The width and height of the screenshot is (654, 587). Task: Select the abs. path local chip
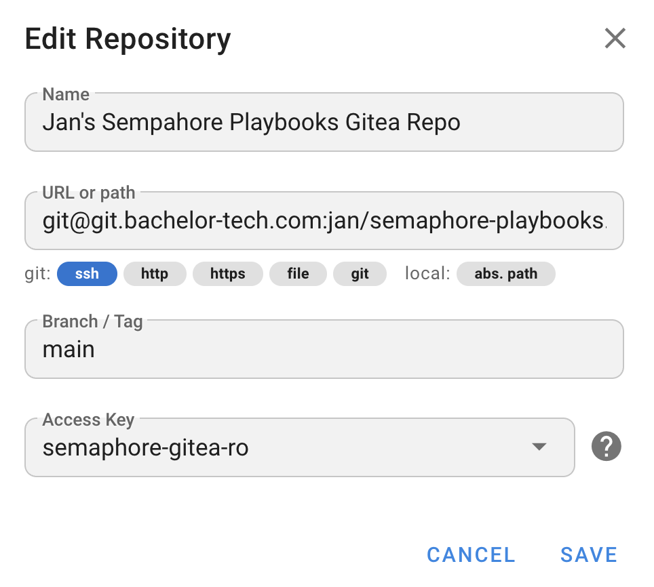point(506,274)
